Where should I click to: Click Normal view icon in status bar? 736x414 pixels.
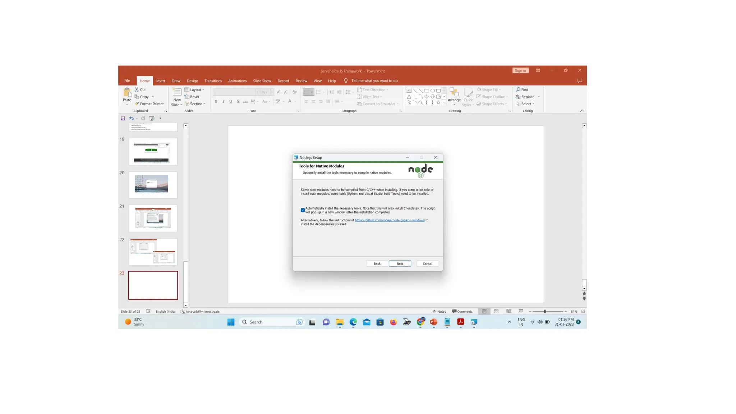click(x=484, y=312)
